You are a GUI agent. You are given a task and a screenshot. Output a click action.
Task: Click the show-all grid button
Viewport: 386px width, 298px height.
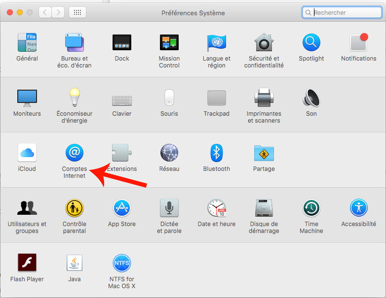(x=77, y=12)
